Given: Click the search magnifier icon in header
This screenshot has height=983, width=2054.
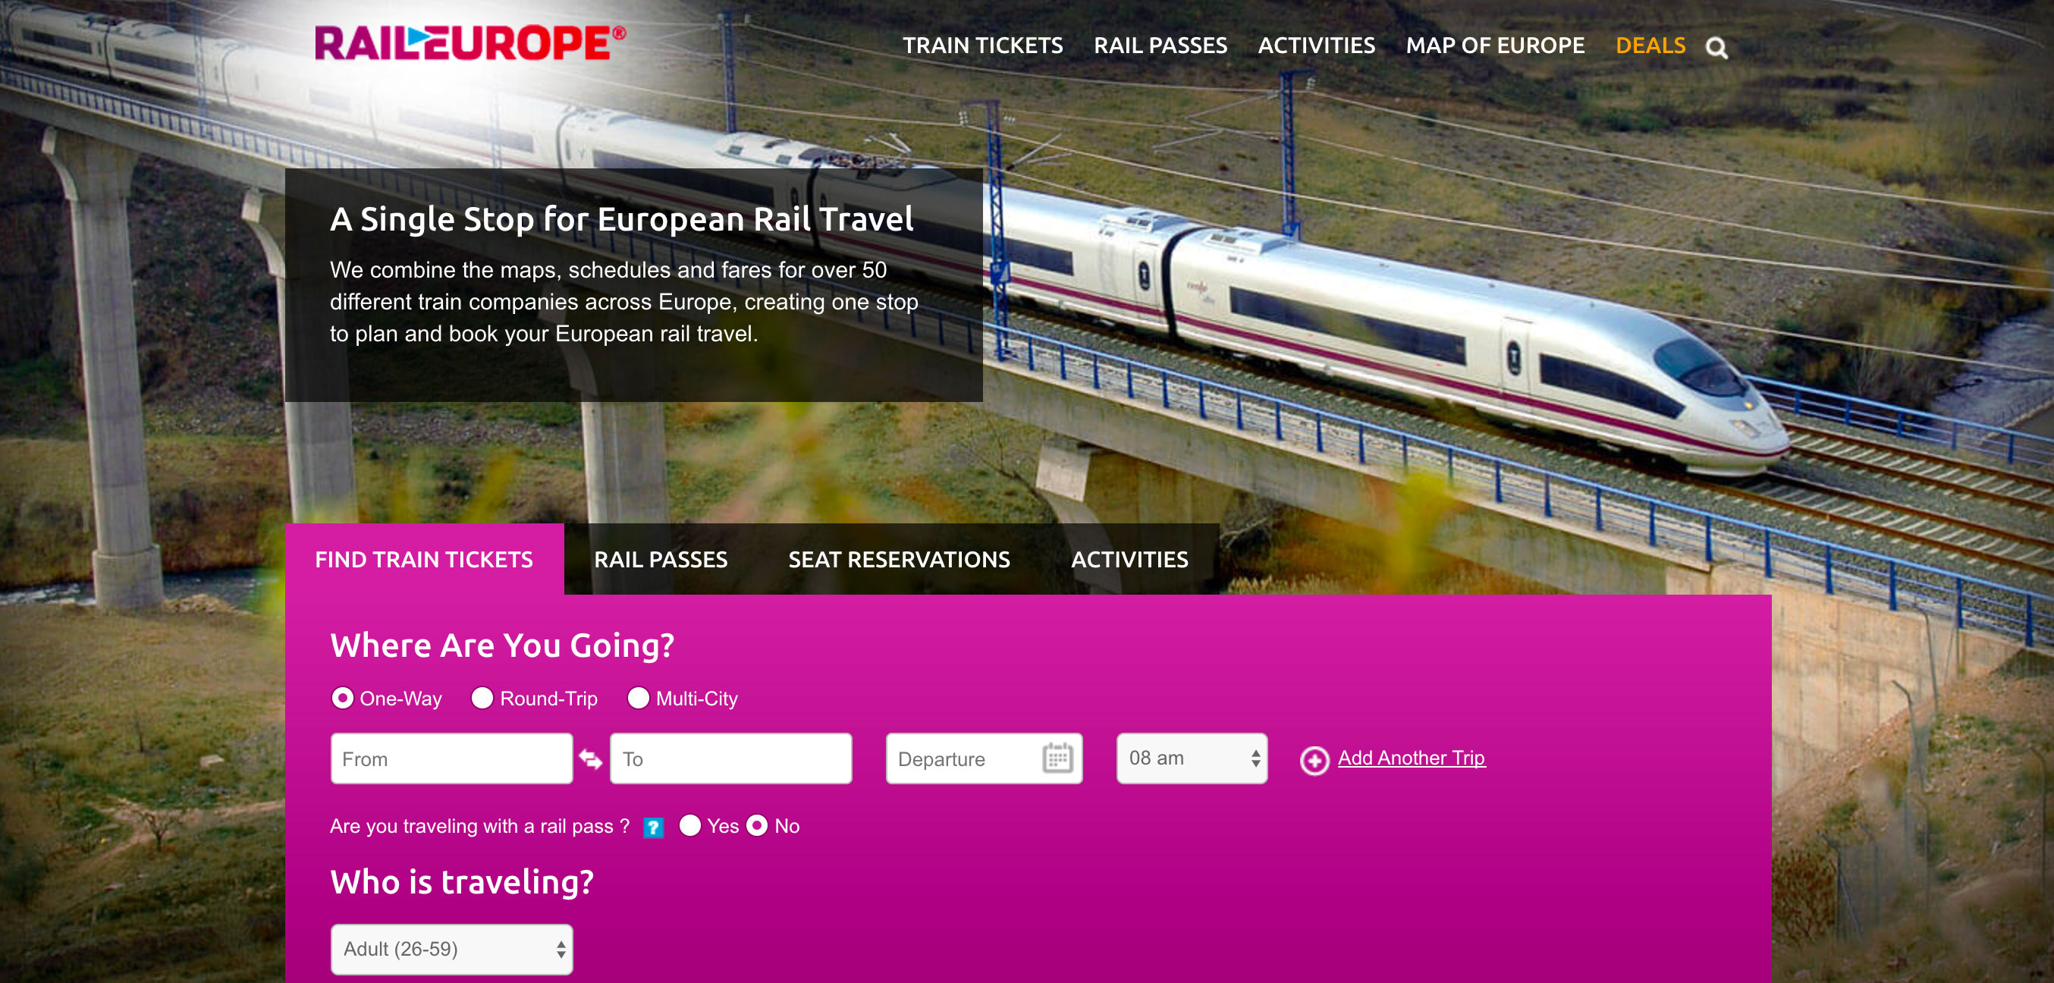Looking at the screenshot, I should tap(1716, 48).
